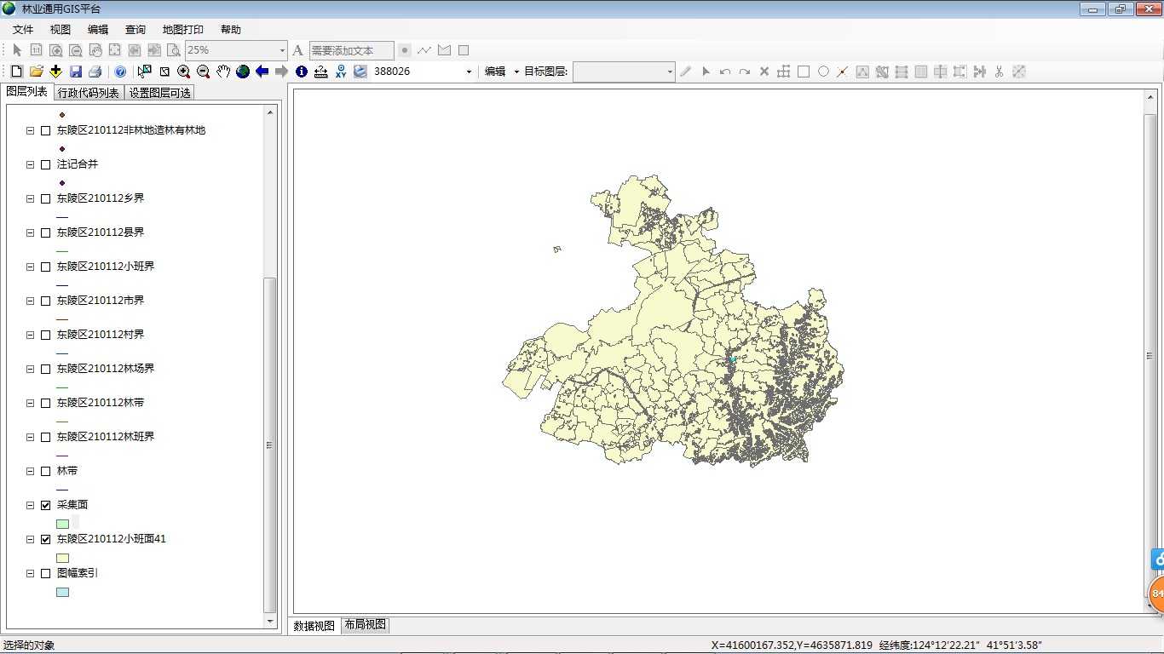Select the zoom in magnifier tool

(183, 72)
